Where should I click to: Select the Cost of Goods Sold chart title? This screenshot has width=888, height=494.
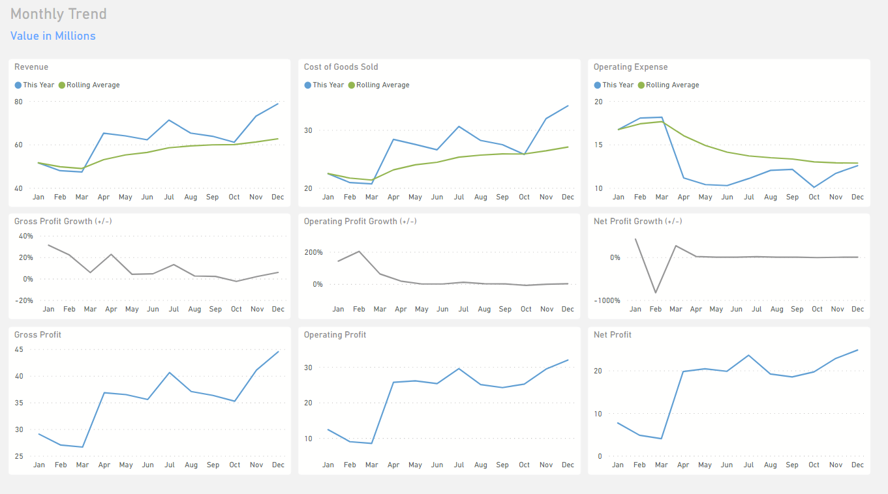[341, 67]
